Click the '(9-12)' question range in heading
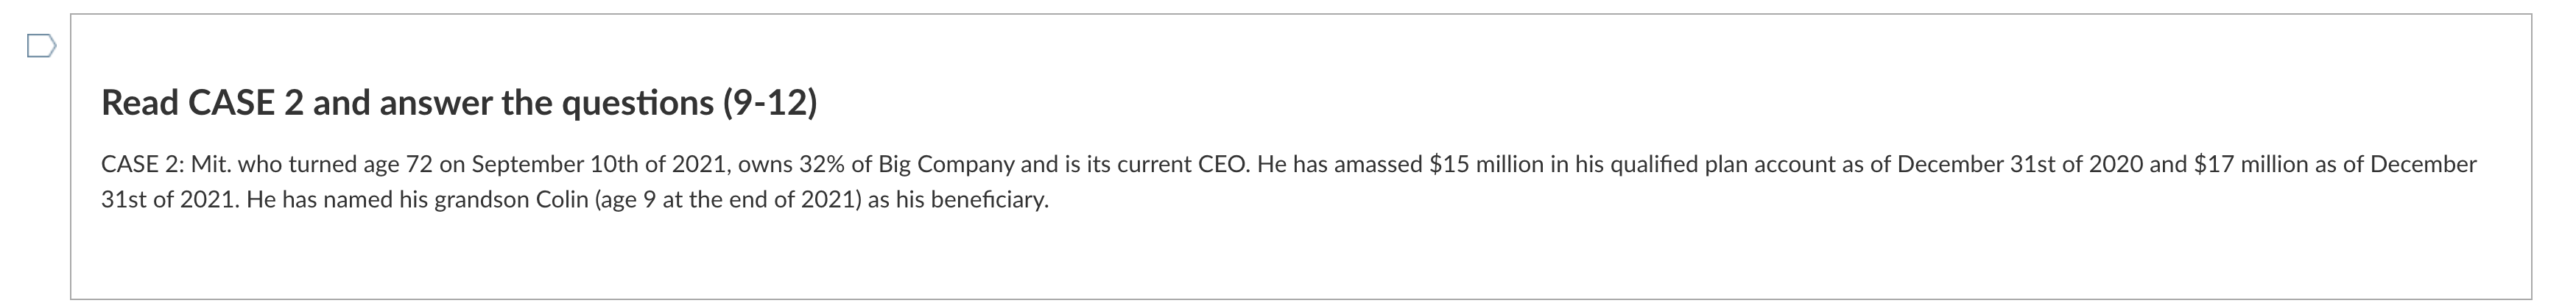 769,103
